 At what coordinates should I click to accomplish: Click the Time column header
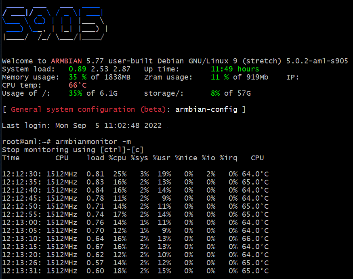click(11, 158)
